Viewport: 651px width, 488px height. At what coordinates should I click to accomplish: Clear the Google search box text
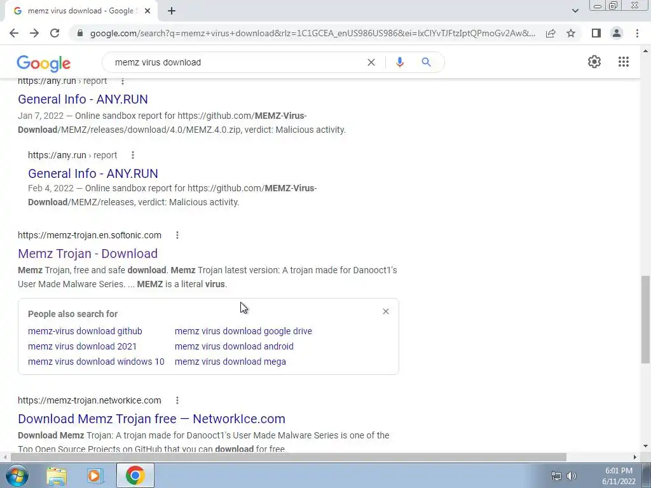point(371,62)
